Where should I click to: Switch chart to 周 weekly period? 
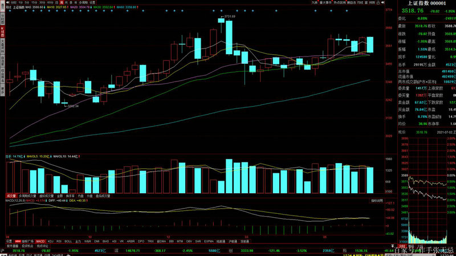[62, 3]
